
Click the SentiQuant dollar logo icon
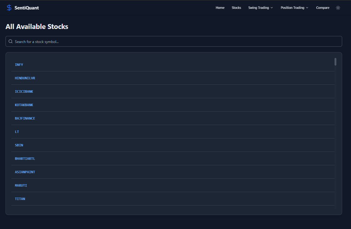9,7
